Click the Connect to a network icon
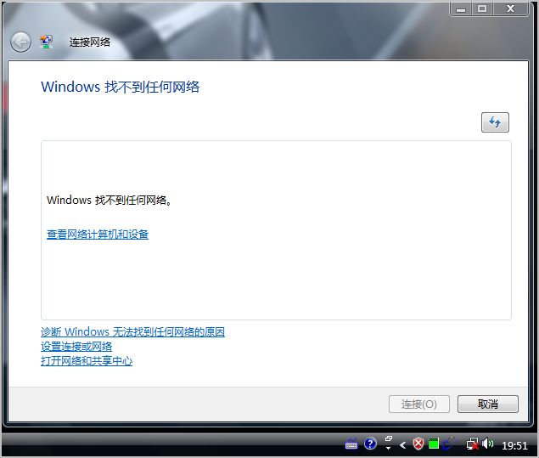The image size is (539, 458). point(47,42)
